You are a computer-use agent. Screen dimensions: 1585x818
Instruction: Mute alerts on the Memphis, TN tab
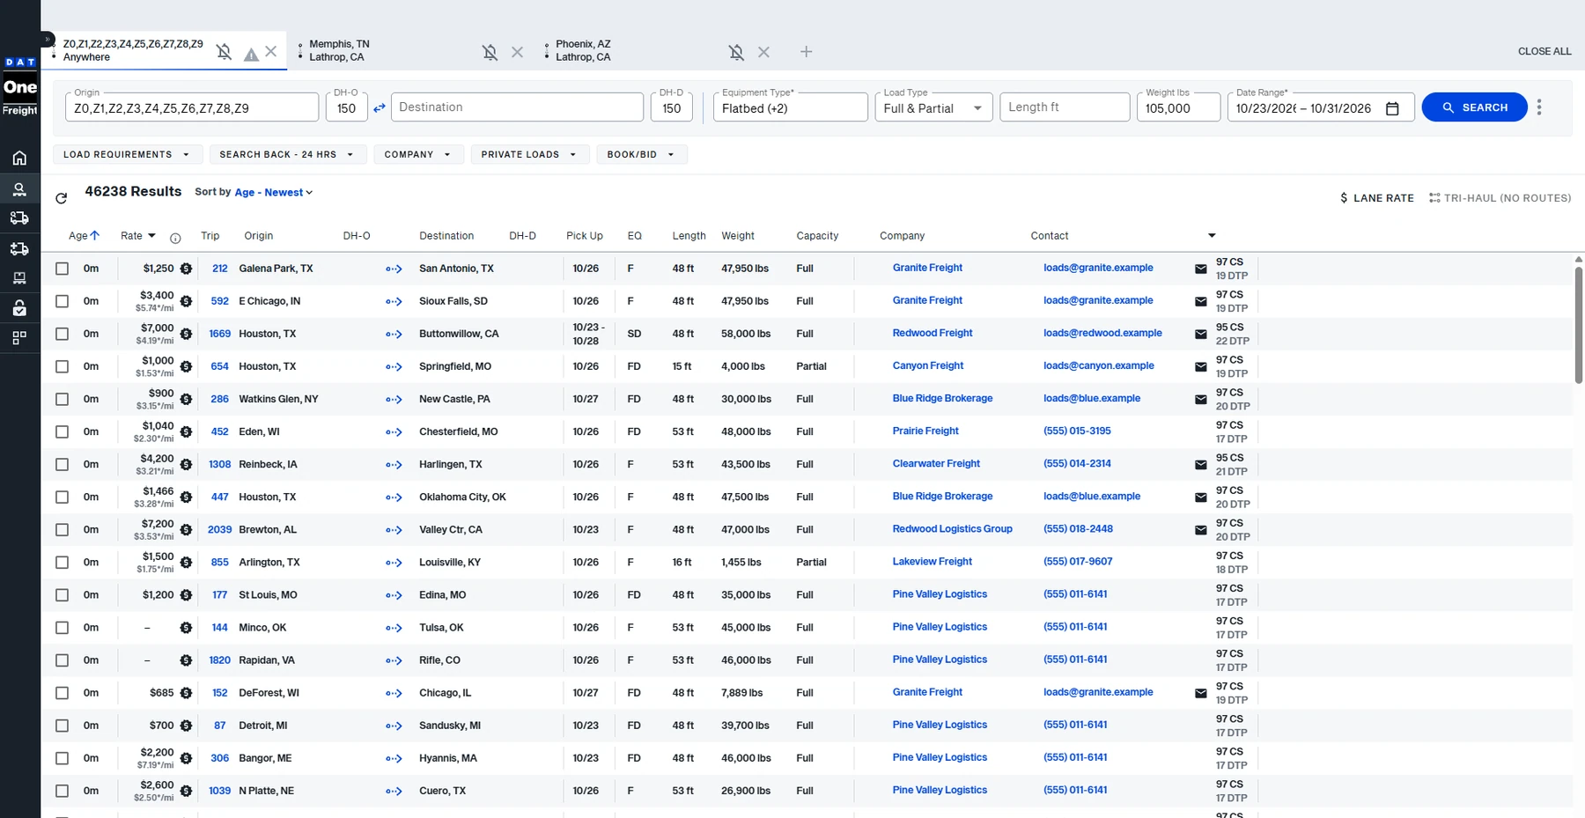point(490,52)
